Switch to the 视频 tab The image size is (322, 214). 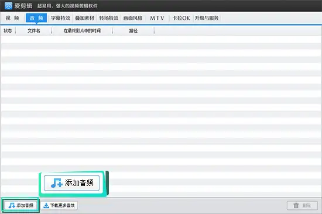12,18
